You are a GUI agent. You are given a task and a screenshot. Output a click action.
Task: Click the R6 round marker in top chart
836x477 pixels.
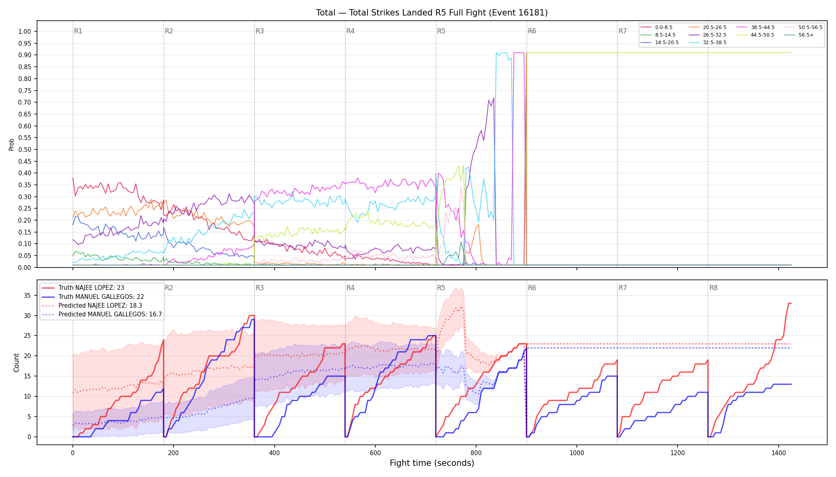point(532,31)
